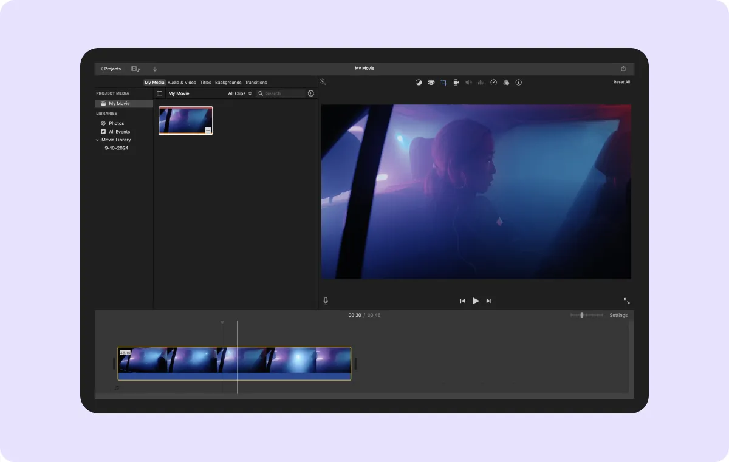The image size is (729, 462).
Task: Select the Cropping tool
Action: (x=443, y=82)
